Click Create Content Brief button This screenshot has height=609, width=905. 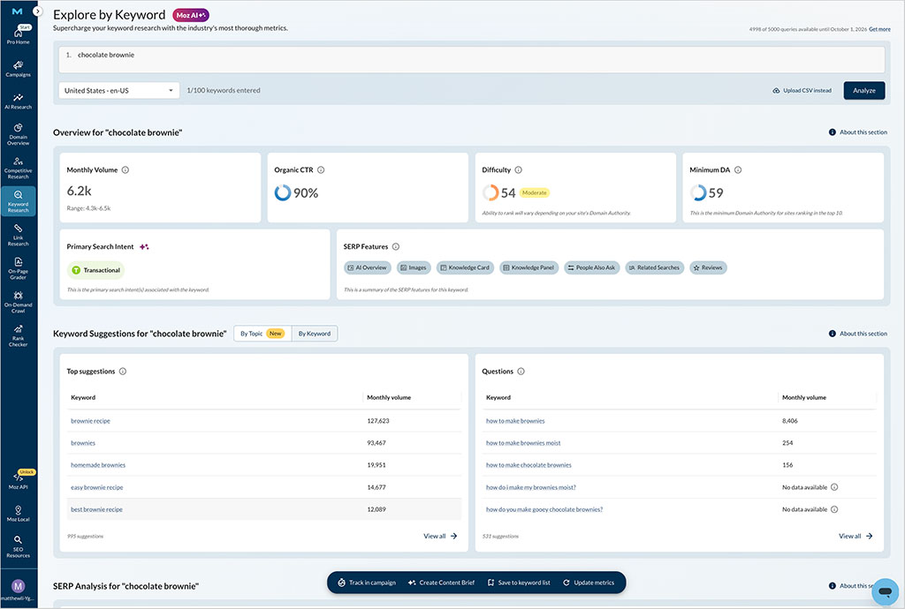441,583
